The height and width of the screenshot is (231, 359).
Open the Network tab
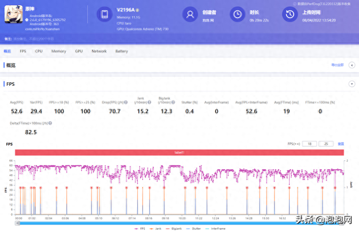(99, 51)
